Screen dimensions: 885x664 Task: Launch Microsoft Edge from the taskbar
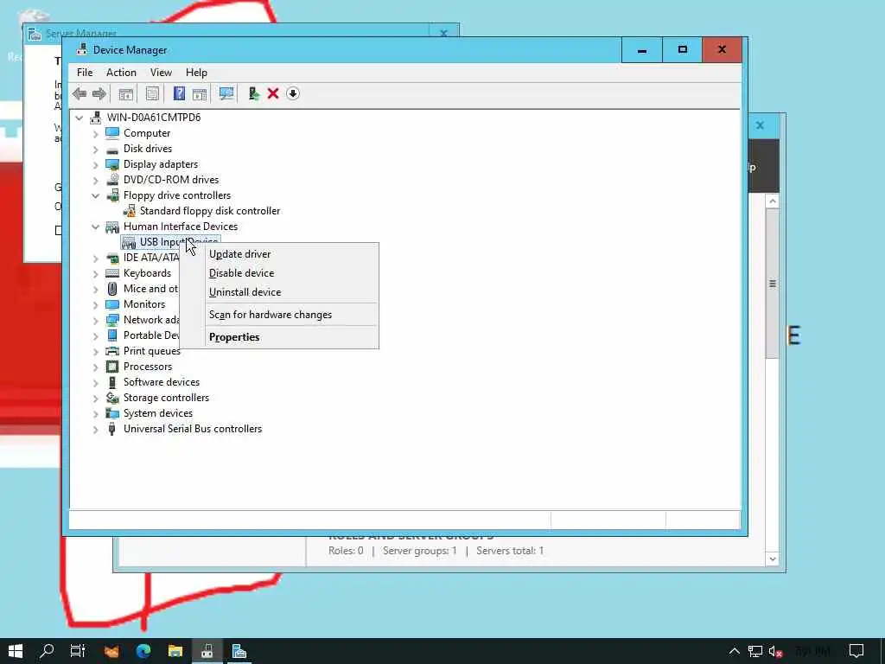coord(143,651)
